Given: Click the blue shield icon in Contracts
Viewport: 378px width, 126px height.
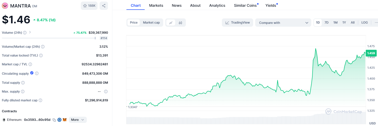Looking at the screenshot, I should 59,120.
